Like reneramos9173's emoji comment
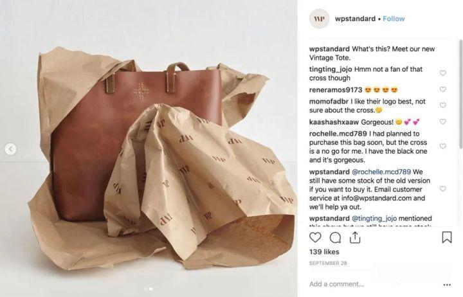The image size is (463, 297). pos(442,89)
